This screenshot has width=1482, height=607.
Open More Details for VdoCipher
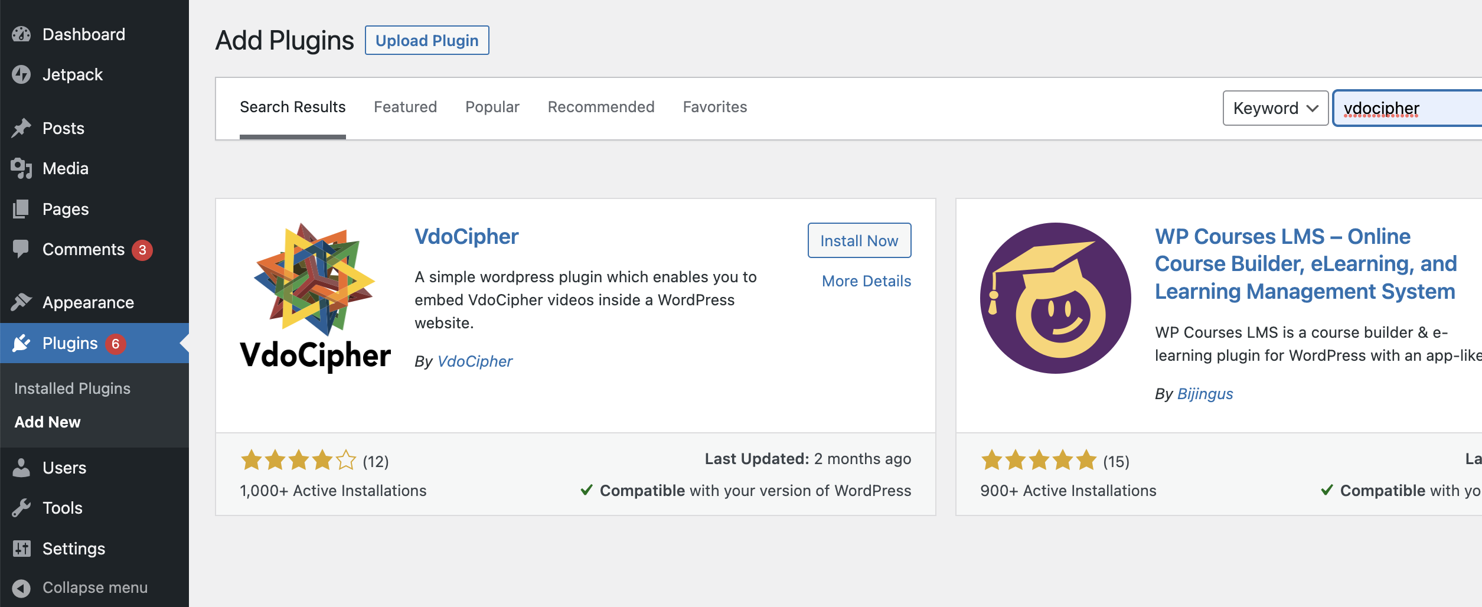point(866,281)
